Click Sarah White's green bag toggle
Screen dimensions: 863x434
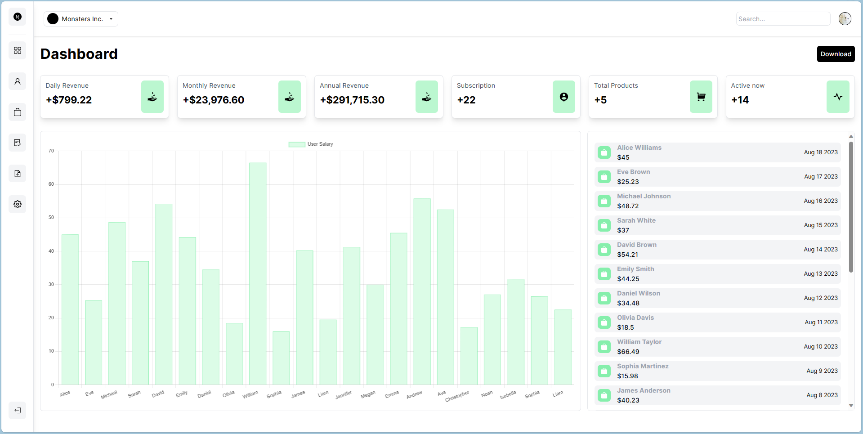pos(604,225)
